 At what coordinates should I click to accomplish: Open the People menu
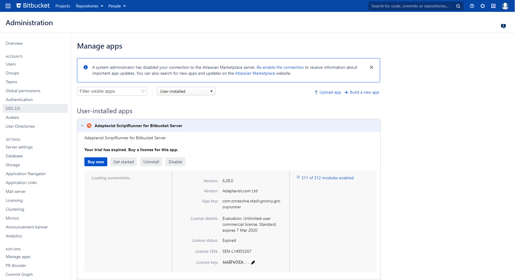point(117,6)
